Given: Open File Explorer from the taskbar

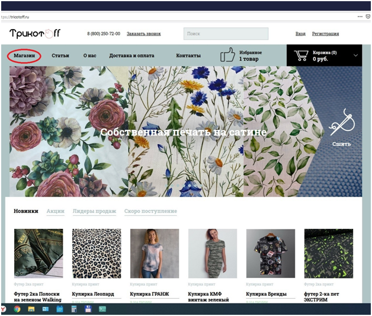Looking at the screenshot, I should click(31, 309).
